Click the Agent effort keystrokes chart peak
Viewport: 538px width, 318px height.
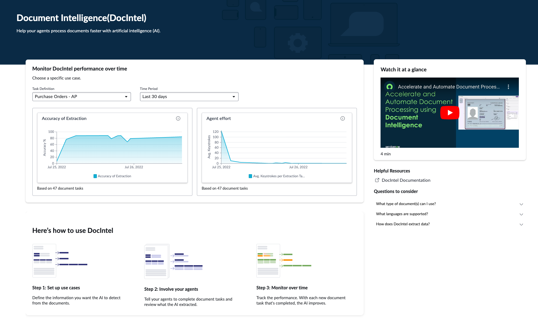pos(222,131)
